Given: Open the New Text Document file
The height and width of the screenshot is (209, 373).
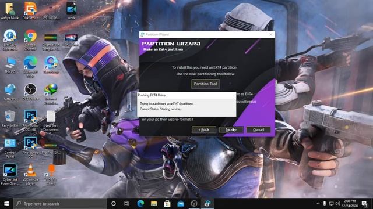Looking at the screenshot, I should click(x=51, y=121).
